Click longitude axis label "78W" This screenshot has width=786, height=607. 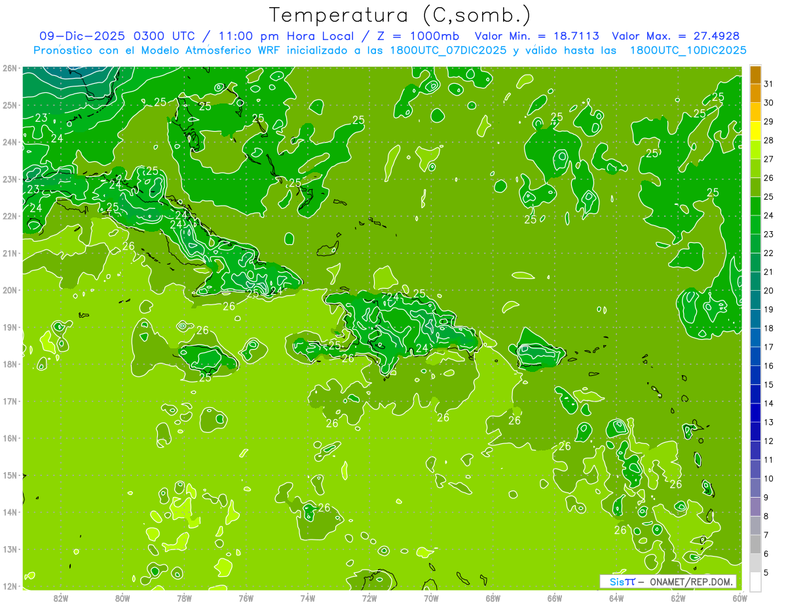[x=184, y=598]
